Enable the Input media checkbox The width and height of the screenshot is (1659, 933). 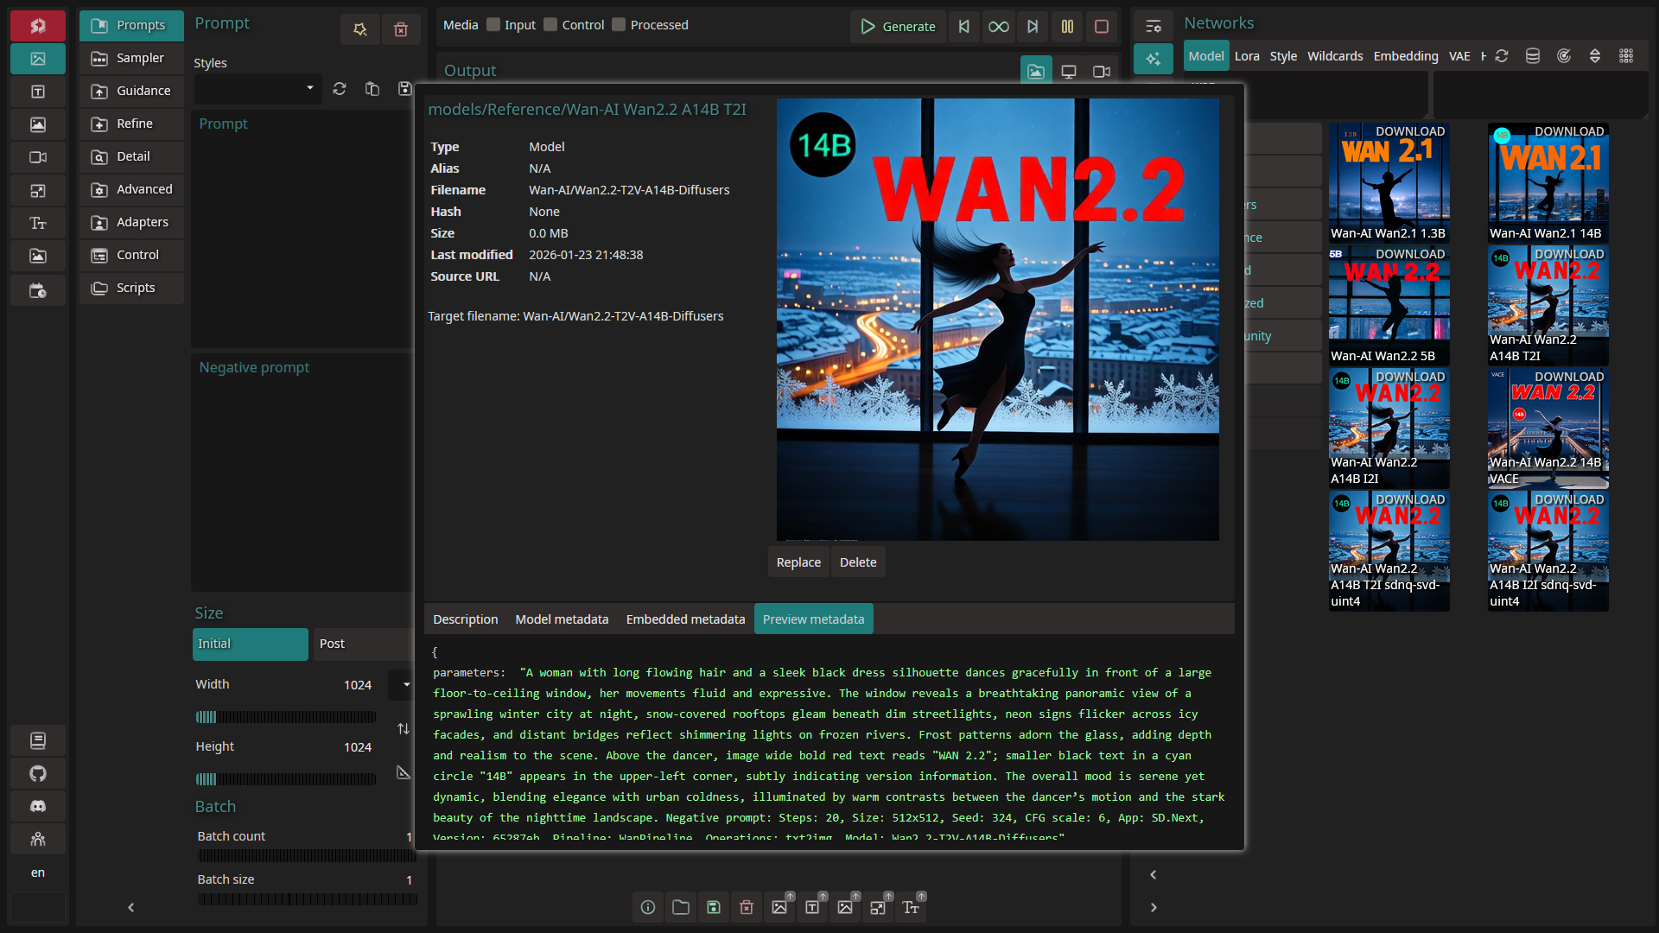click(x=493, y=25)
